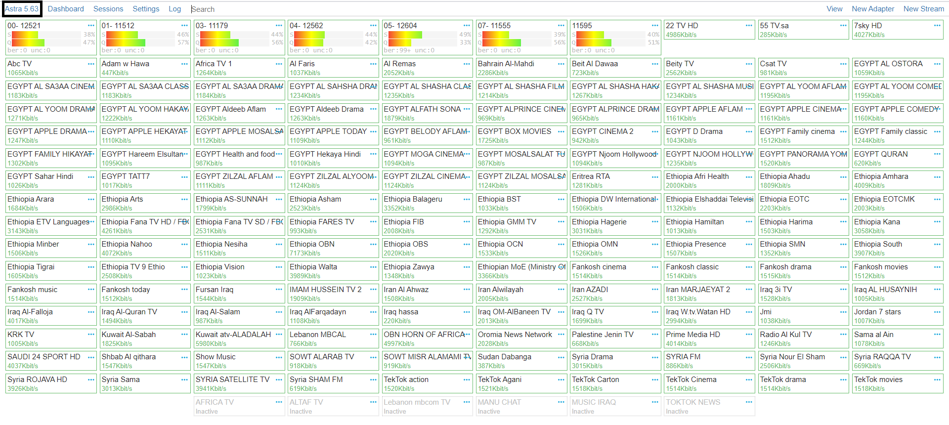The width and height of the screenshot is (949, 425).
Task: Select the TekTok Carton stream name
Action: [595, 380]
